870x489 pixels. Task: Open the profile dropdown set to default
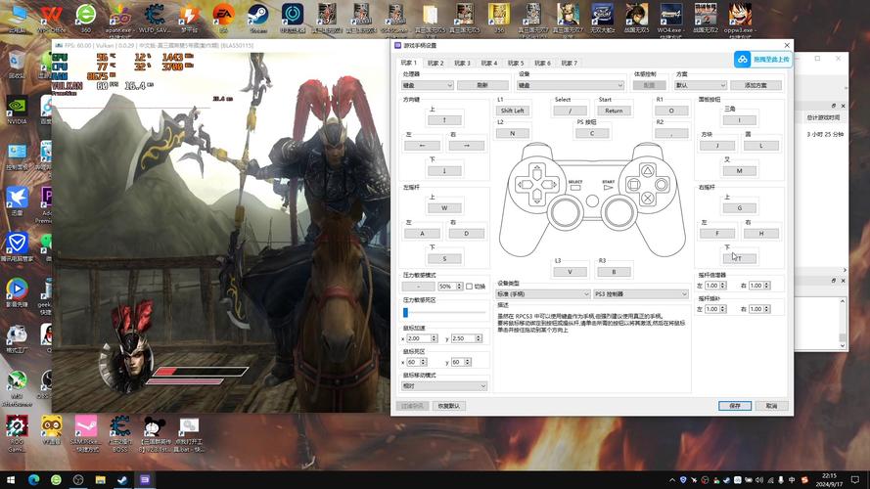click(x=701, y=85)
